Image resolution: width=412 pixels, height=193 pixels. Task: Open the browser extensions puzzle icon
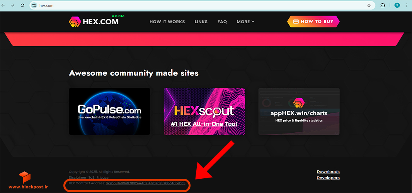coord(383,5)
